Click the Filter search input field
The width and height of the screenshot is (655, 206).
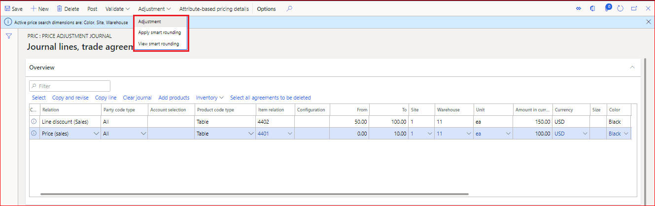(x=69, y=86)
